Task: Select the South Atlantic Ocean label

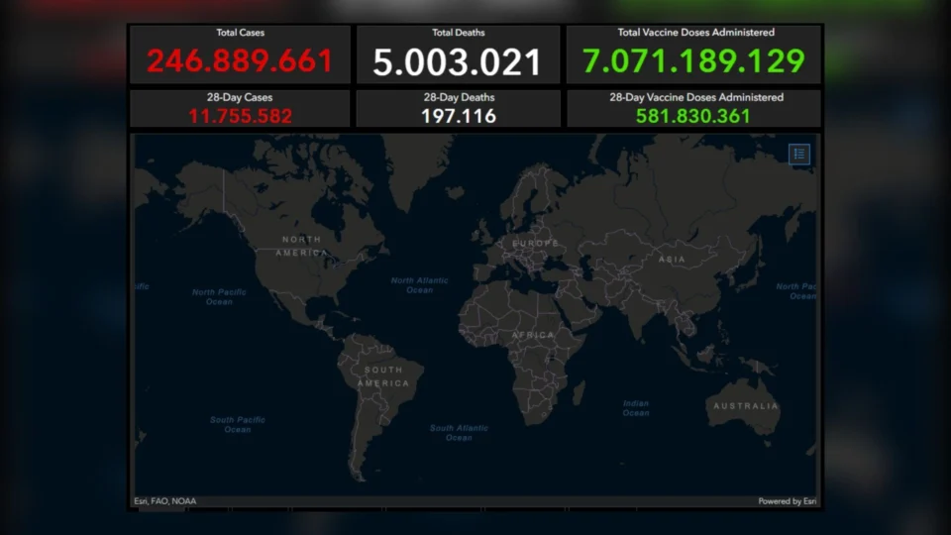Action: pyautogui.click(x=459, y=432)
